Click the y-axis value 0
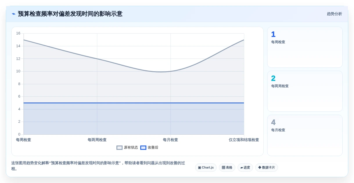Screen dimensions: 354x183 click(x=19, y=134)
